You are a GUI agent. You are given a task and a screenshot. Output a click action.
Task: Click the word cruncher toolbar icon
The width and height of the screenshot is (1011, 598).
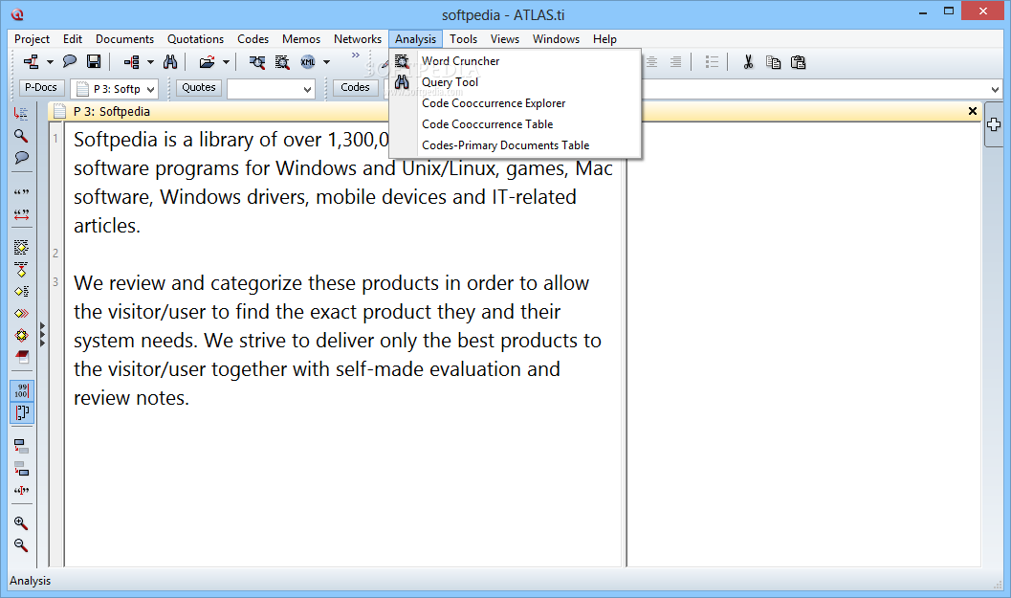(282, 62)
